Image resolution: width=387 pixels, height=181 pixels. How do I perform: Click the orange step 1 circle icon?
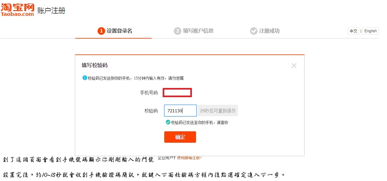coord(101,31)
